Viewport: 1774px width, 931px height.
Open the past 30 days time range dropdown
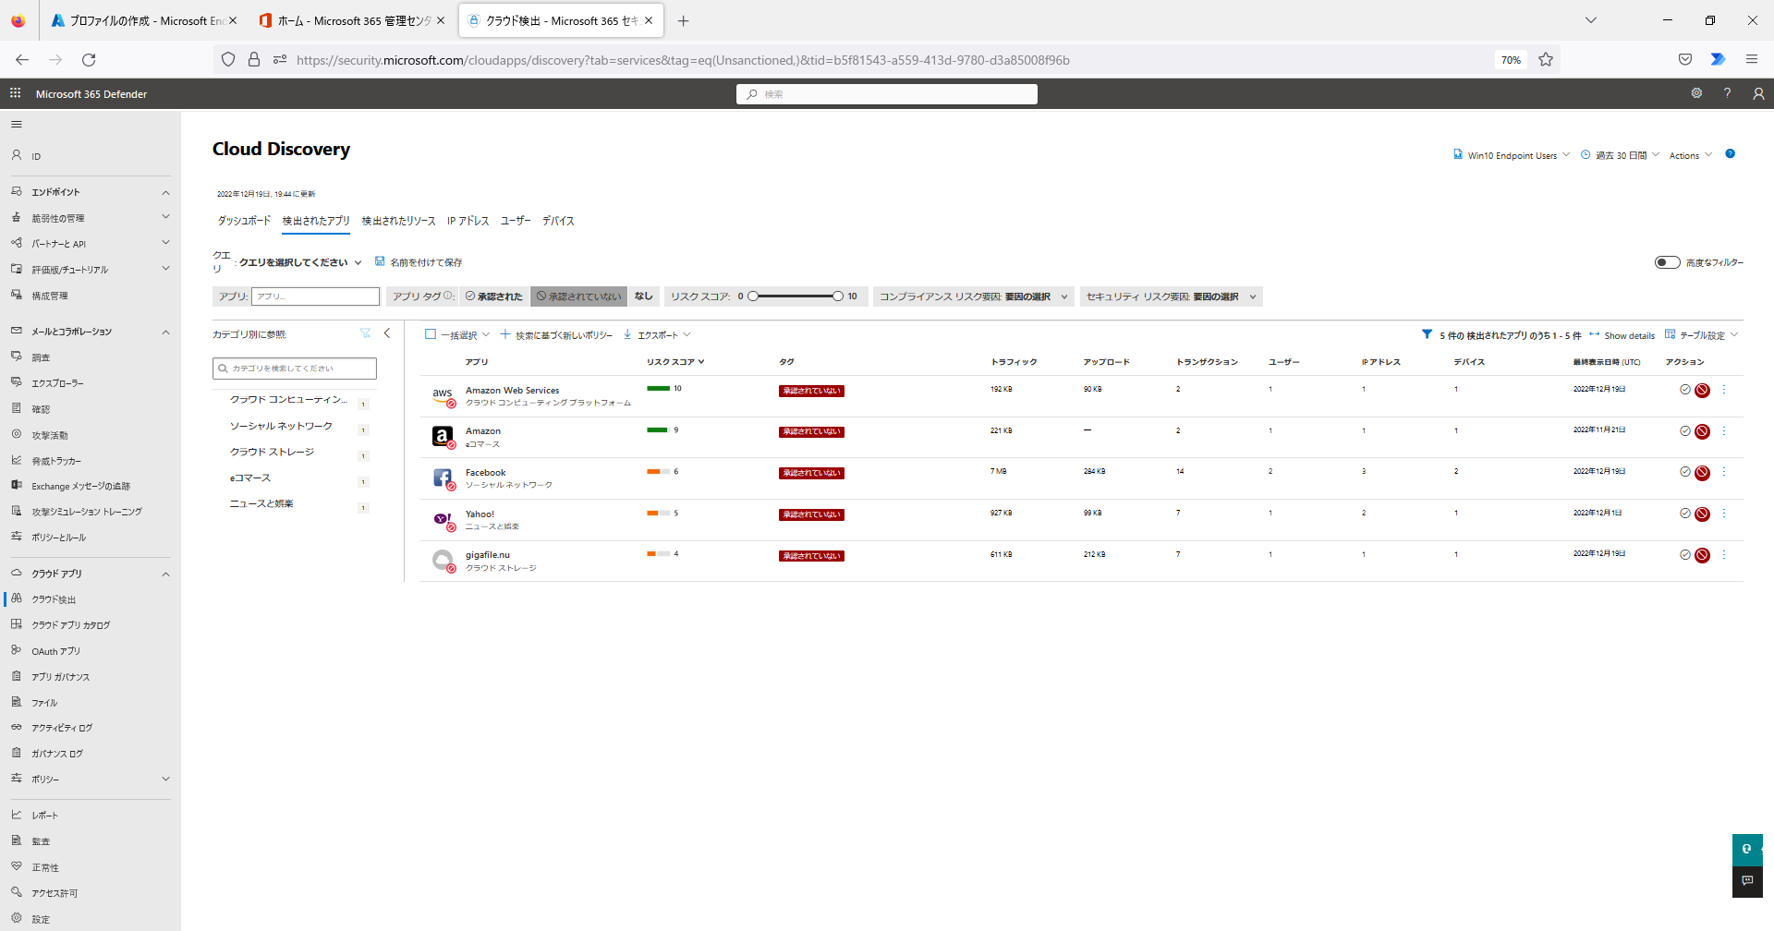[1621, 155]
